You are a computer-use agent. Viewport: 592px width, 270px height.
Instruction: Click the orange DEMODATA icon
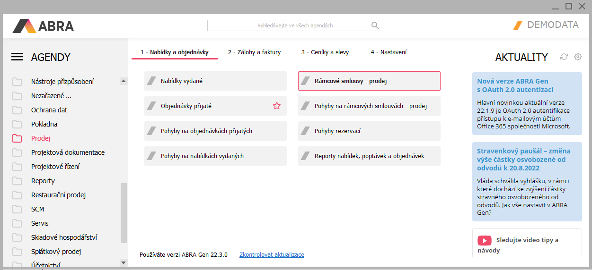pos(518,25)
